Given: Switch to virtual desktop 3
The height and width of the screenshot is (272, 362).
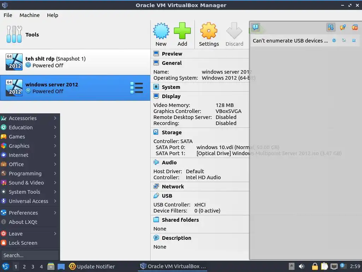Looking at the screenshot, I should click(x=33, y=267).
